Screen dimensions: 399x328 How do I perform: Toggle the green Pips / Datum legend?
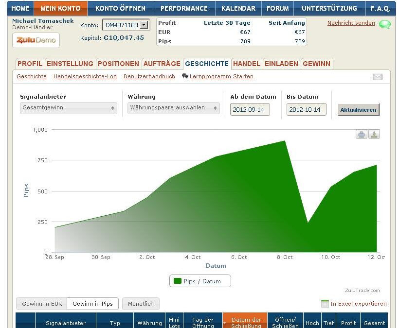(200, 281)
